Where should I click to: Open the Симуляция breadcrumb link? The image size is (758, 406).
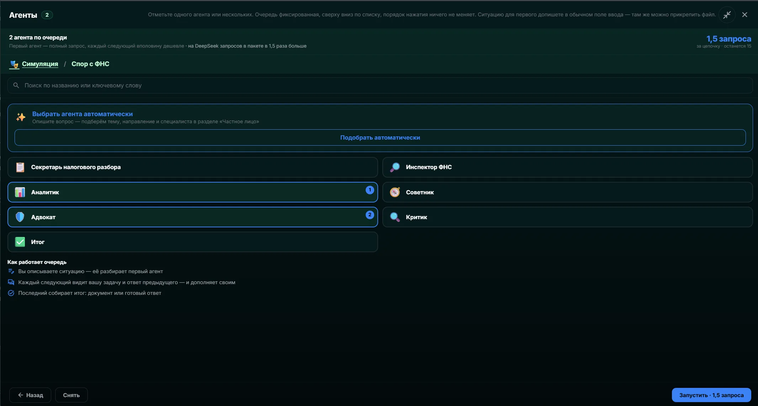40,64
